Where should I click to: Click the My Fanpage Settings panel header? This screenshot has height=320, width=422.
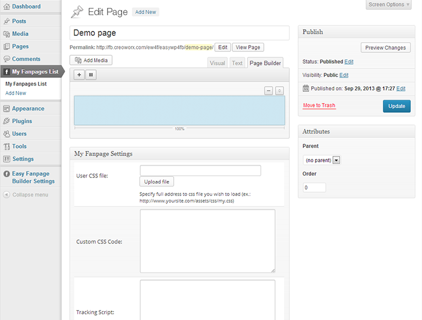179,154
